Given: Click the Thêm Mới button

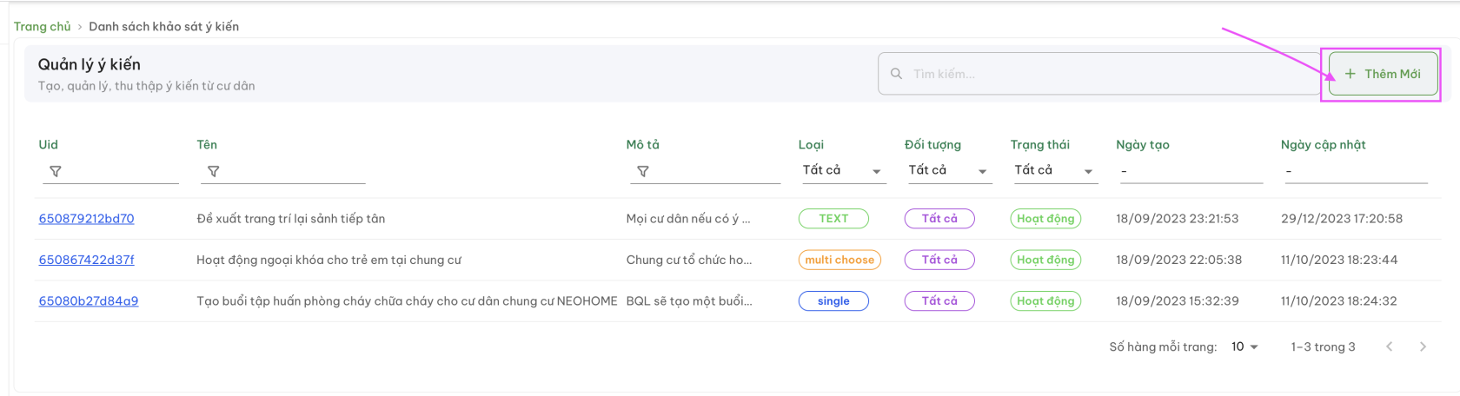Looking at the screenshot, I should click(x=1383, y=74).
